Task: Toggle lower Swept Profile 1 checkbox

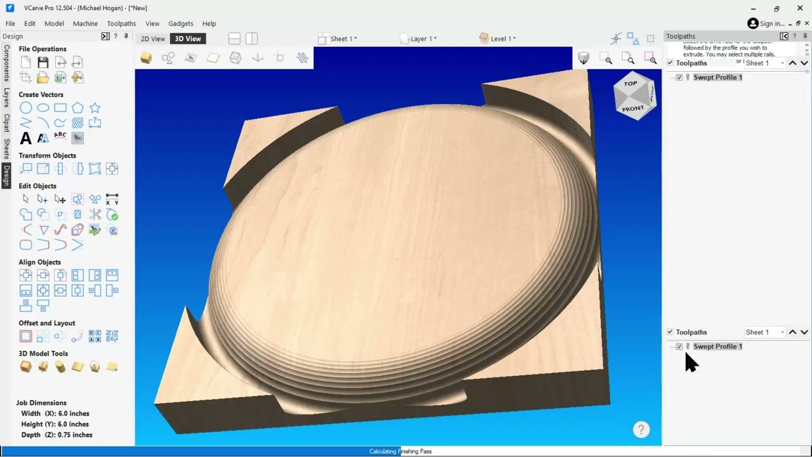Action: tap(679, 347)
